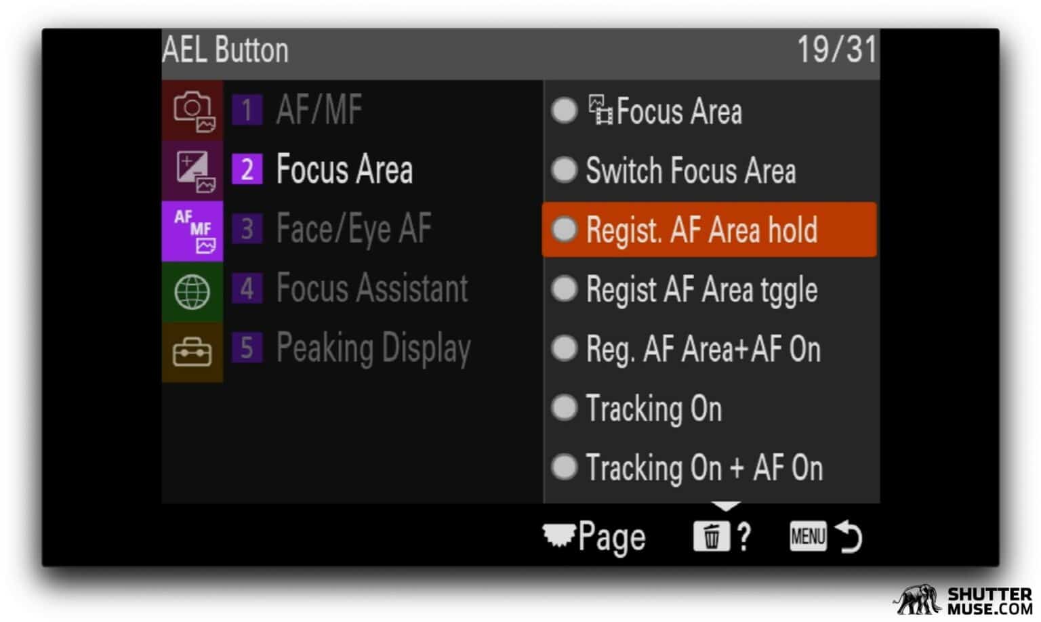Expand the downward arrow below option list

pyautogui.click(x=726, y=507)
